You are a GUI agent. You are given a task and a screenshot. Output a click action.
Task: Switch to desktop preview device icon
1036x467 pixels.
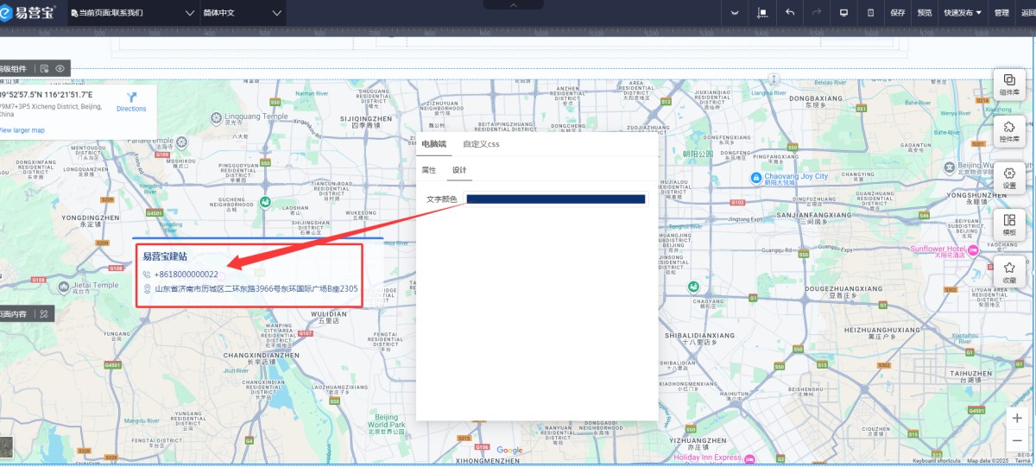(843, 13)
